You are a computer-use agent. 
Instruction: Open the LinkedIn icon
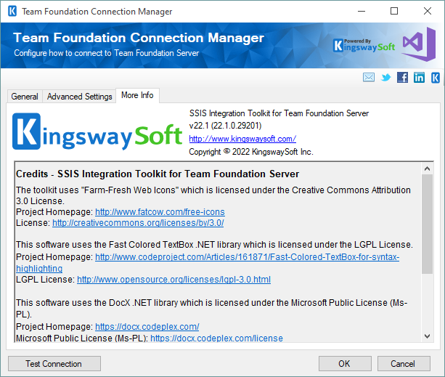(x=419, y=77)
